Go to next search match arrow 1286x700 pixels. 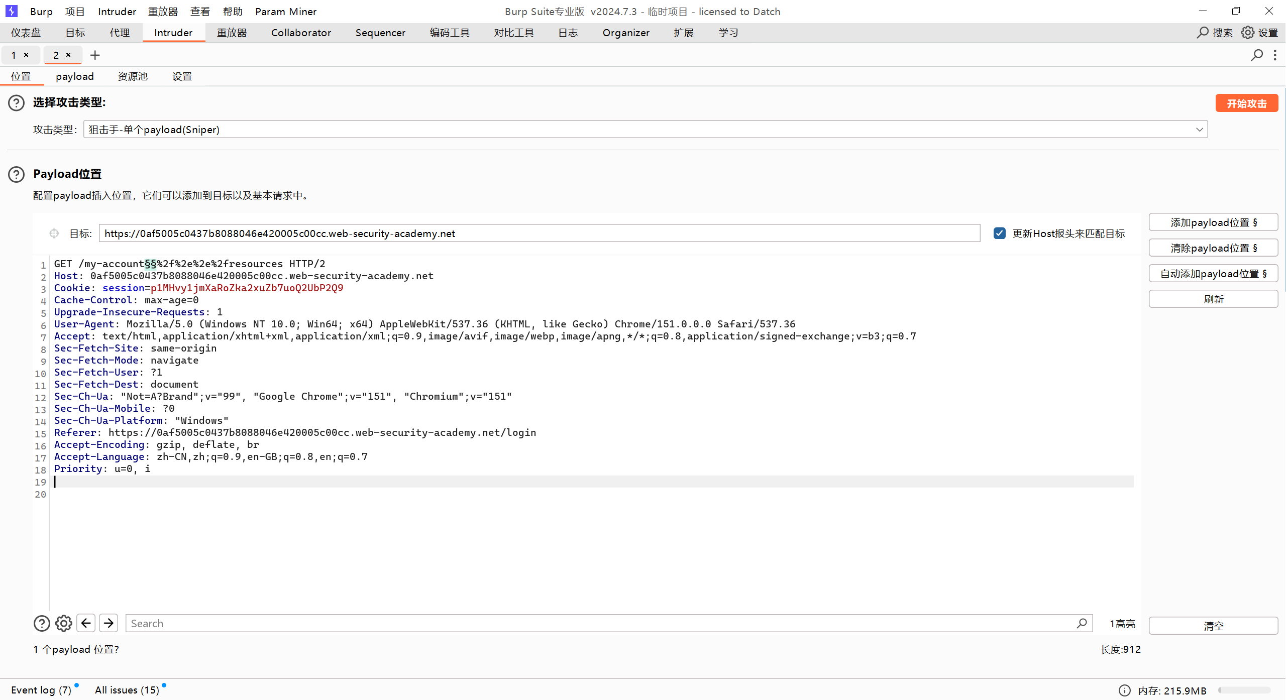coord(109,623)
